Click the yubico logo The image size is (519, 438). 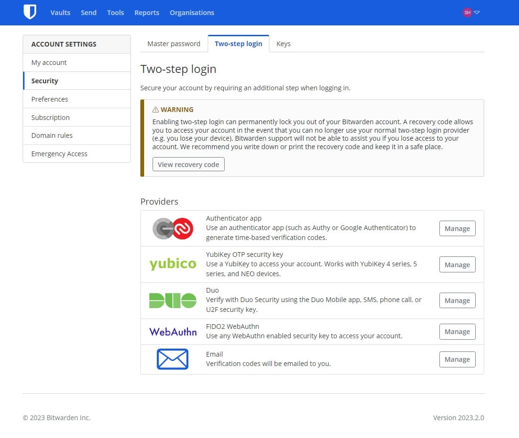click(x=173, y=264)
